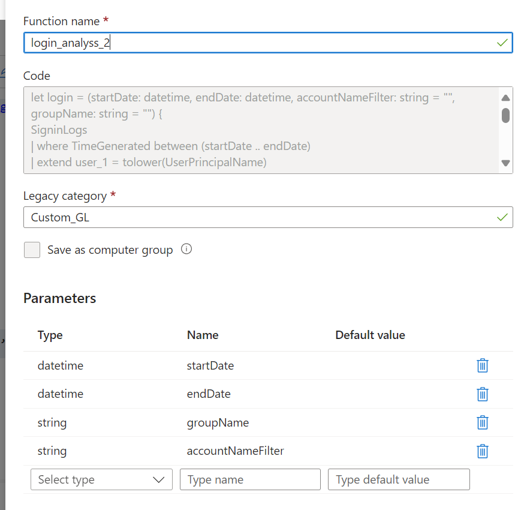Screen dimensions: 521x510
Task: Delete the endDate parameter row
Action: click(483, 394)
